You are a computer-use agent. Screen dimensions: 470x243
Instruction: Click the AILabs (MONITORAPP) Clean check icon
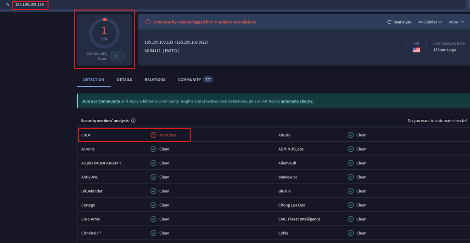click(x=153, y=163)
